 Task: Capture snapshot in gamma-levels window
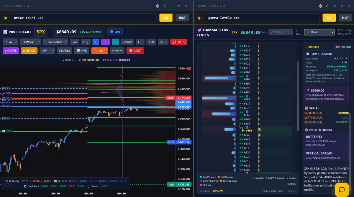[x=327, y=6]
